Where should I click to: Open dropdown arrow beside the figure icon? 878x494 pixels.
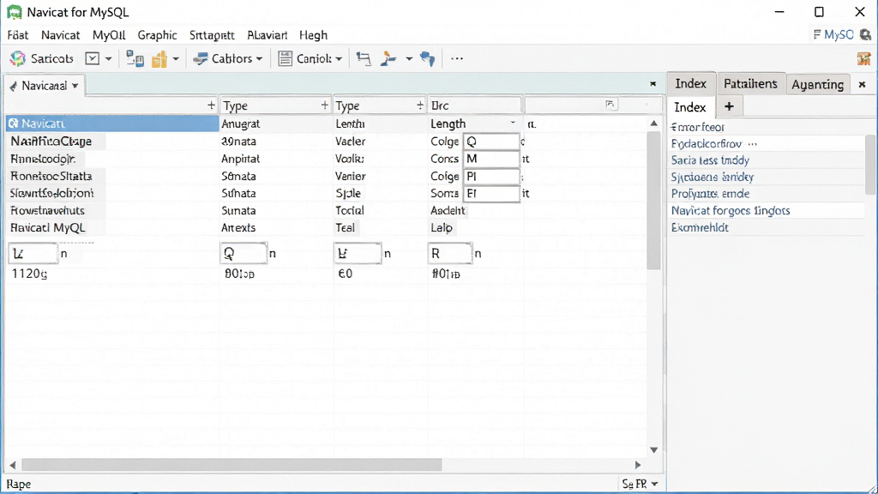409,59
